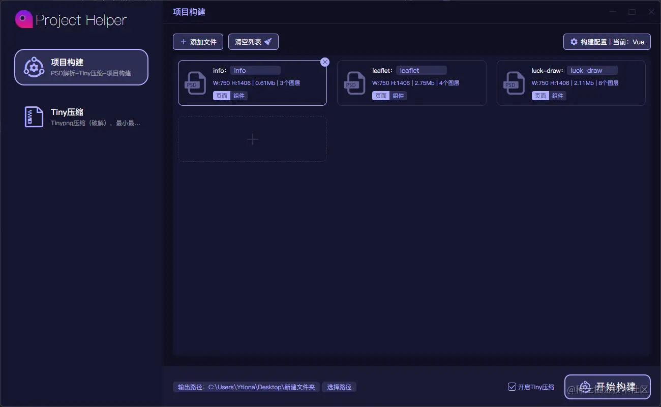The image size is (661, 407).
Task: Click luck-draw card details showing 2.11Mb
Action: tap(575, 83)
